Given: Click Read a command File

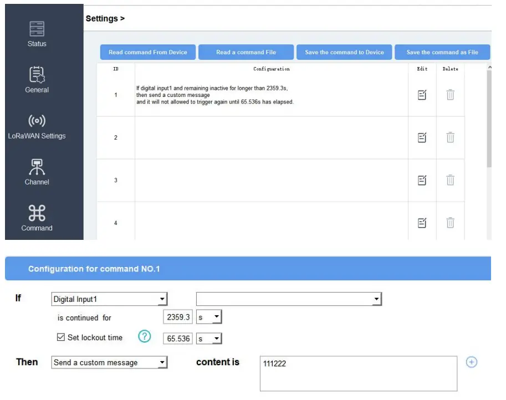Looking at the screenshot, I should [x=246, y=52].
